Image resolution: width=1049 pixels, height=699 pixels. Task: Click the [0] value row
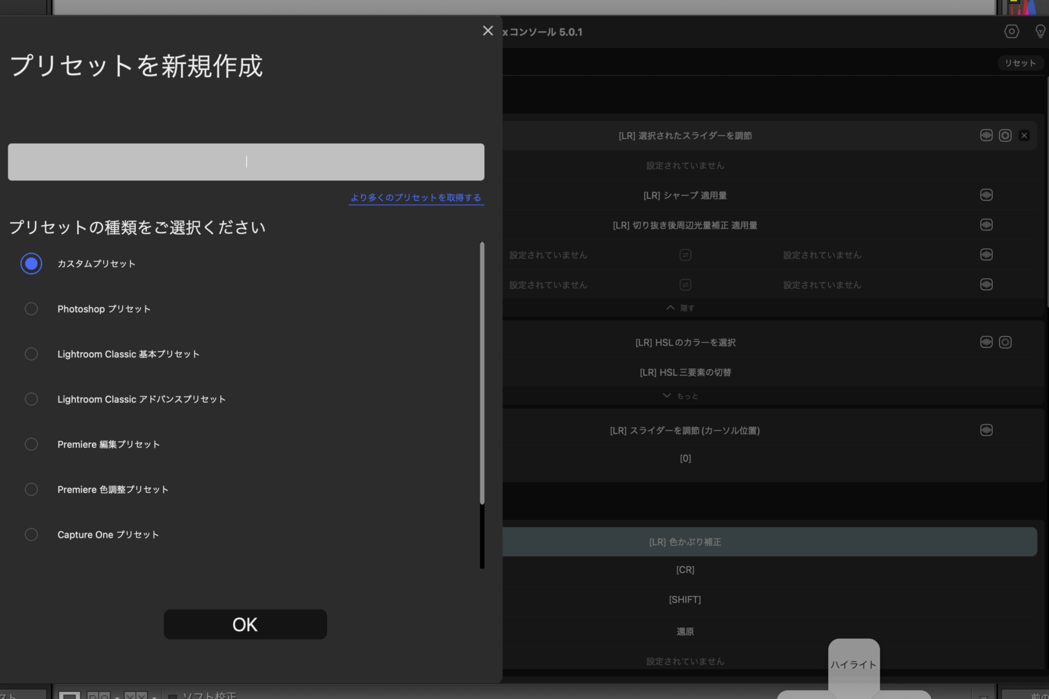pos(685,458)
